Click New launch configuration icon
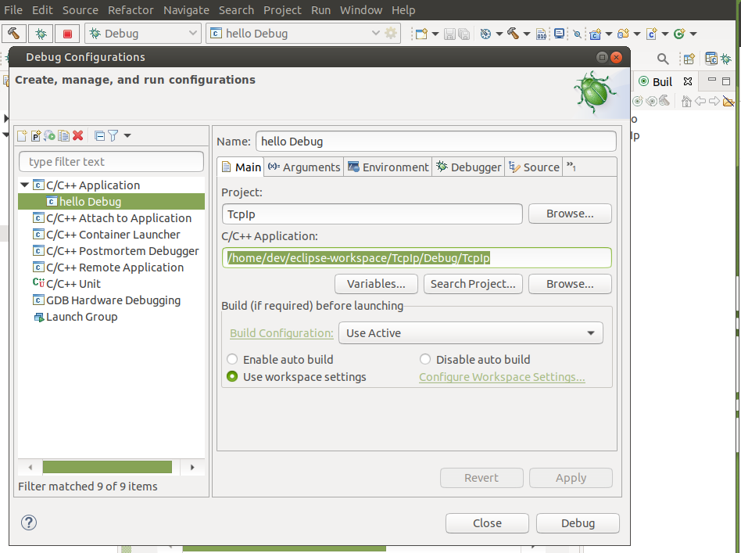This screenshot has height=553, width=741. (x=22, y=136)
